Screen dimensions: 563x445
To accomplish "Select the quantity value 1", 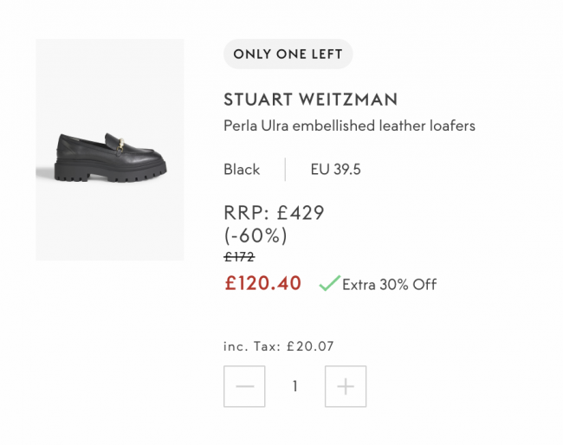I will click(294, 386).
